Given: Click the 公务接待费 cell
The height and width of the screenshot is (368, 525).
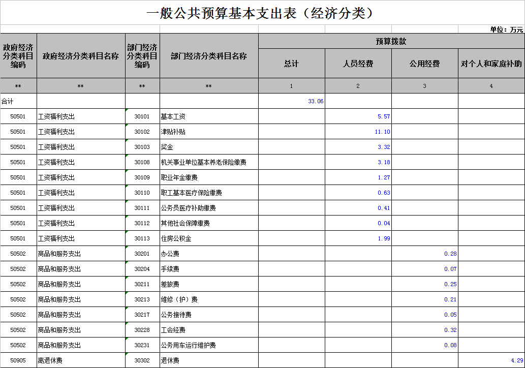Looking at the screenshot, I should [x=176, y=315].
